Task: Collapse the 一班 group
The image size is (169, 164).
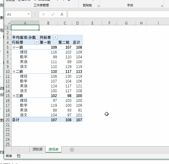Action: 14,47
